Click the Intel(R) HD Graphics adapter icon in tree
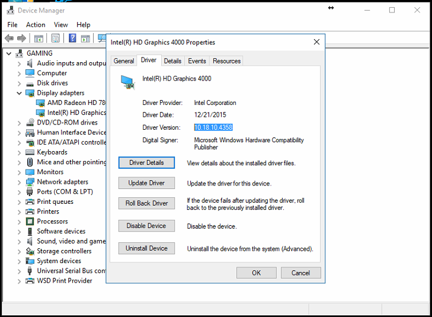The width and height of the screenshot is (432, 317). [40, 113]
